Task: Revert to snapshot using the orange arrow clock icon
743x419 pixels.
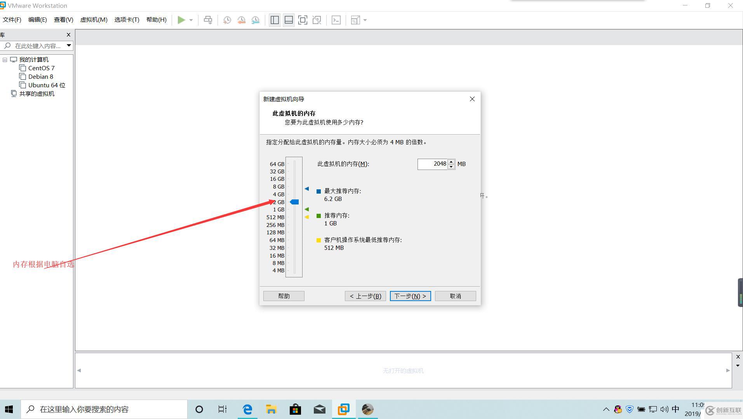Action: coord(241,20)
